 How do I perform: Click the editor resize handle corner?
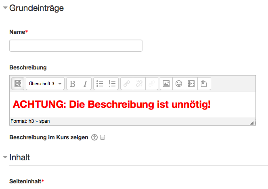pyautogui.click(x=253, y=122)
